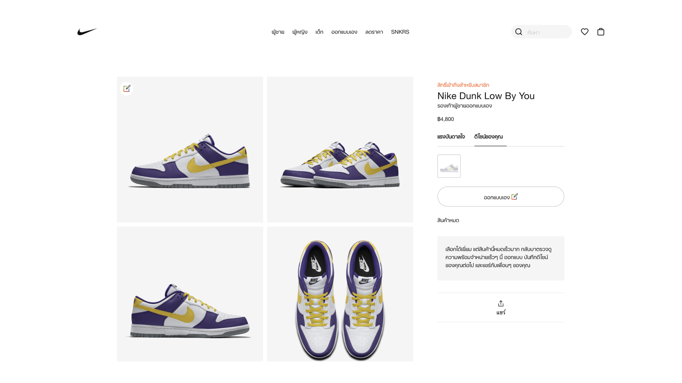Focus the ค้นหา search field
The width and height of the screenshot is (682, 383).
click(547, 32)
